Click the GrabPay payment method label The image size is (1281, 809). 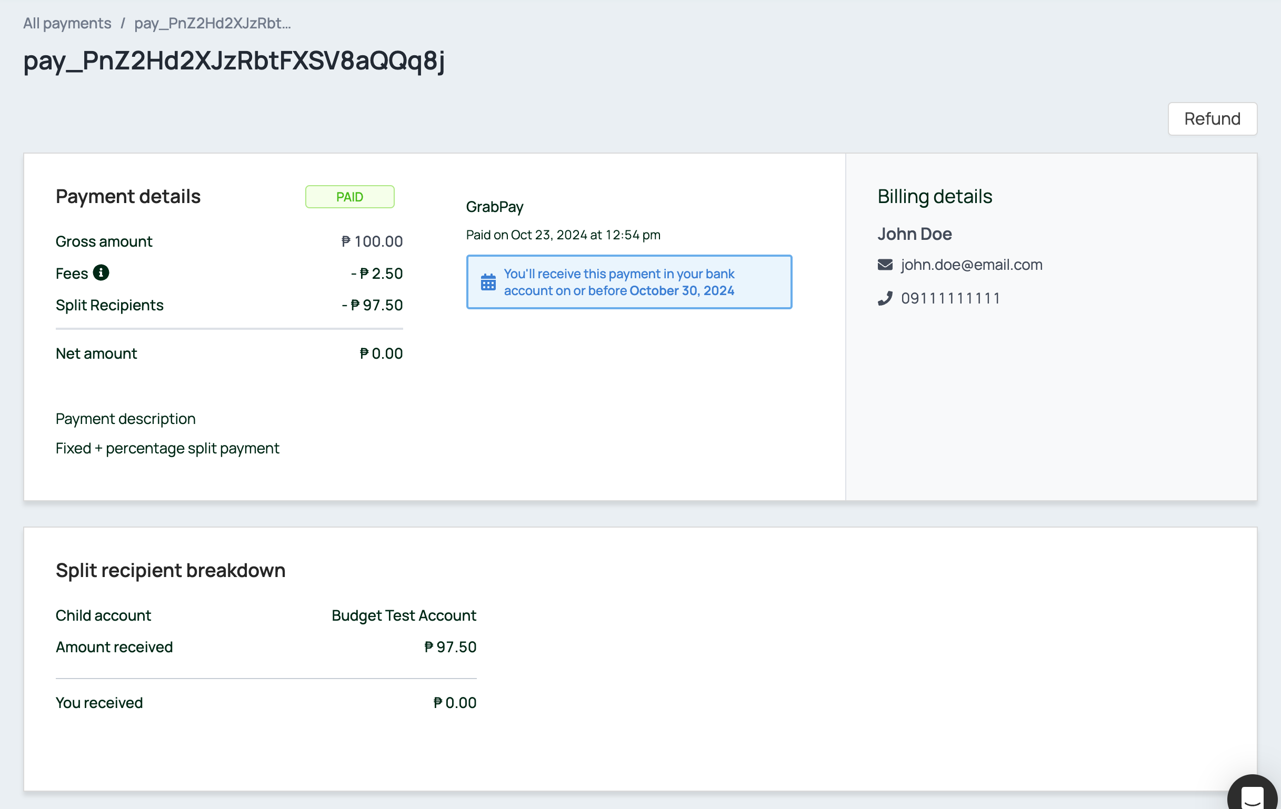[x=494, y=207]
